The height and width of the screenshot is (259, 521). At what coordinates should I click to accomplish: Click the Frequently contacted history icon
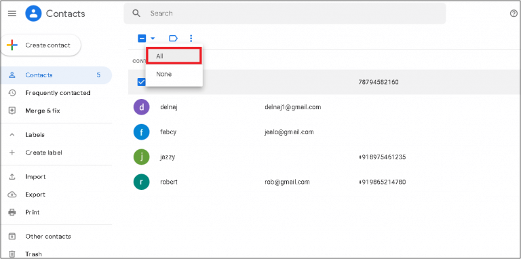(x=12, y=93)
